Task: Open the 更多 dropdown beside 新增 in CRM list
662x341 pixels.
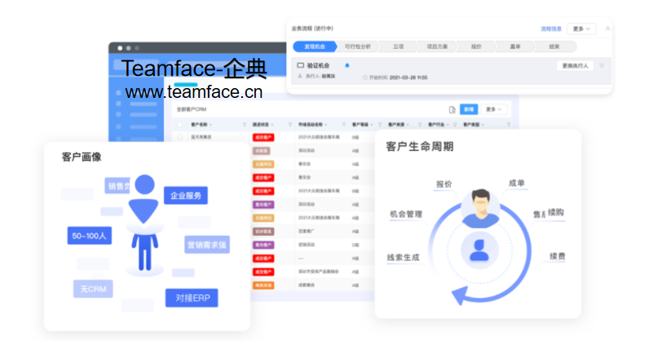Action: pyautogui.click(x=493, y=109)
